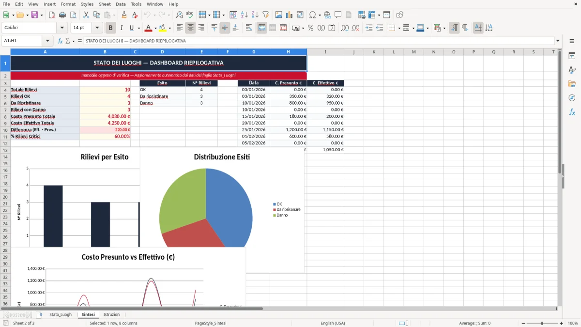This screenshot has height=327, width=581.
Task: Toggle Left-to-Right text direction
Action: 454,28
